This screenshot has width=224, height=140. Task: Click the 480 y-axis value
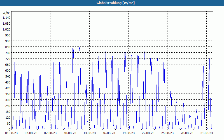(8, 82)
